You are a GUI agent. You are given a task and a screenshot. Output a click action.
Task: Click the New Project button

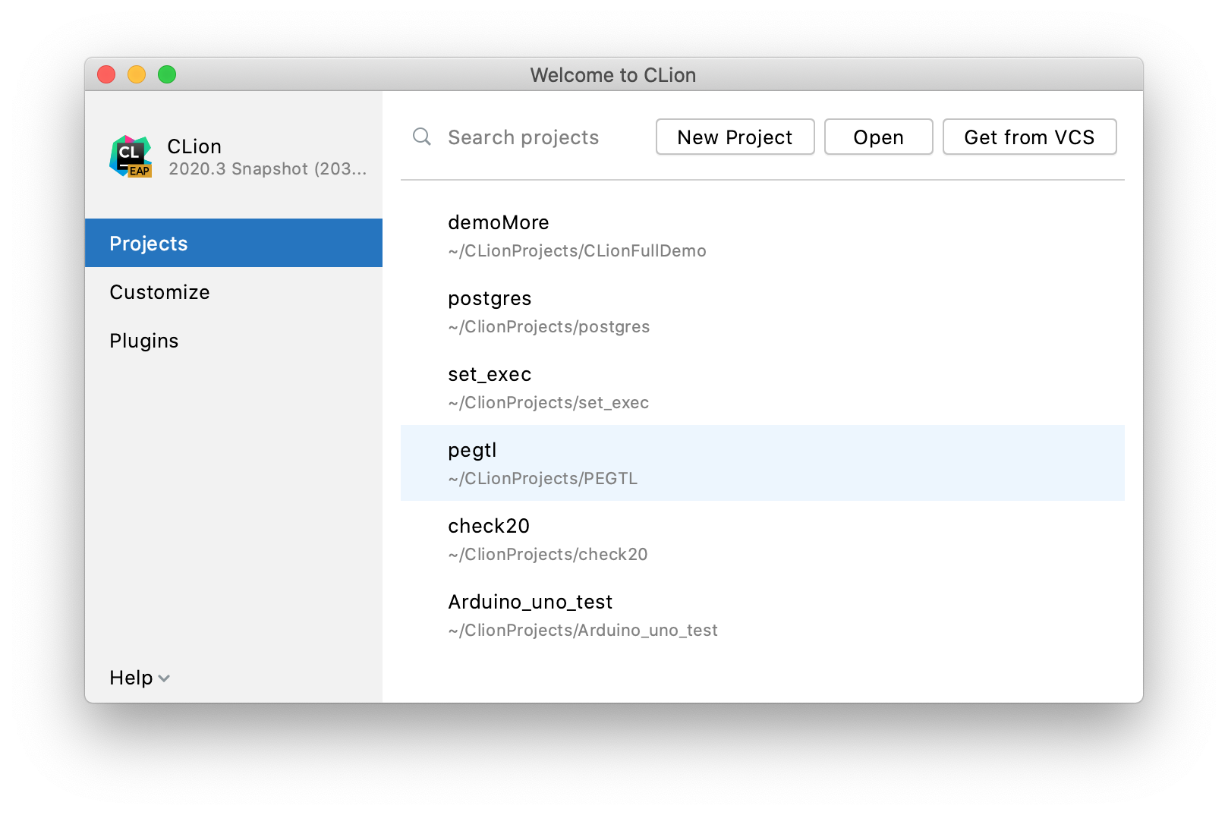[x=735, y=137]
